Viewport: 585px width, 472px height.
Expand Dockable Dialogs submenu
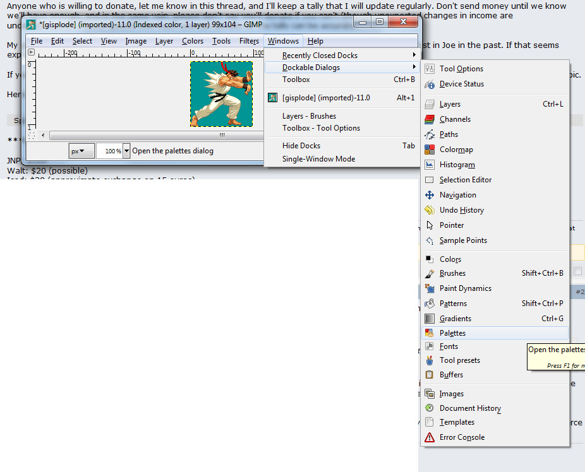[341, 68]
